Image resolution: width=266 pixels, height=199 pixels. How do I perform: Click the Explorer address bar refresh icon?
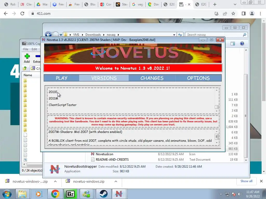pyautogui.click(x=180, y=35)
